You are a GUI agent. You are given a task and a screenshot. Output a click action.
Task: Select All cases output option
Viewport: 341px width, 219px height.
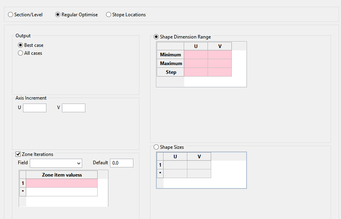21,53
